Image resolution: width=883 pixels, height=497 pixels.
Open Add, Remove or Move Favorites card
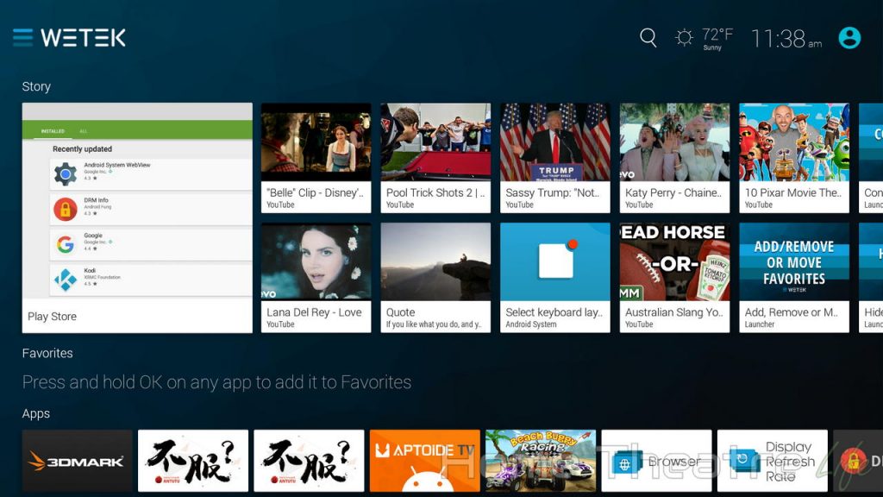tap(794, 277)
